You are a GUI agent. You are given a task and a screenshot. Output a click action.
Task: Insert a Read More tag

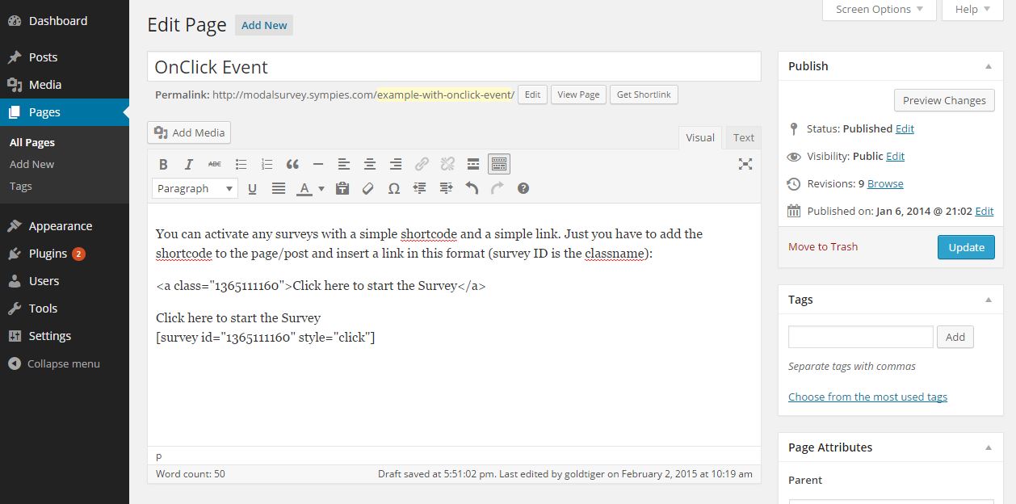473,164
